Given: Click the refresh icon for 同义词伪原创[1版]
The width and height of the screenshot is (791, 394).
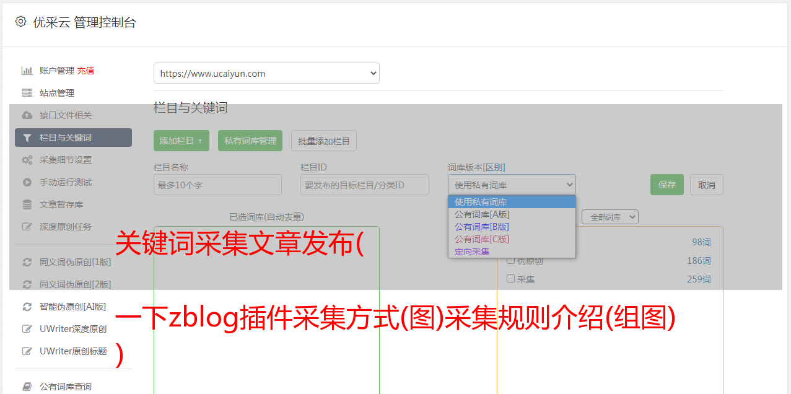Looking at the screenshot, I should coord(27,262).
